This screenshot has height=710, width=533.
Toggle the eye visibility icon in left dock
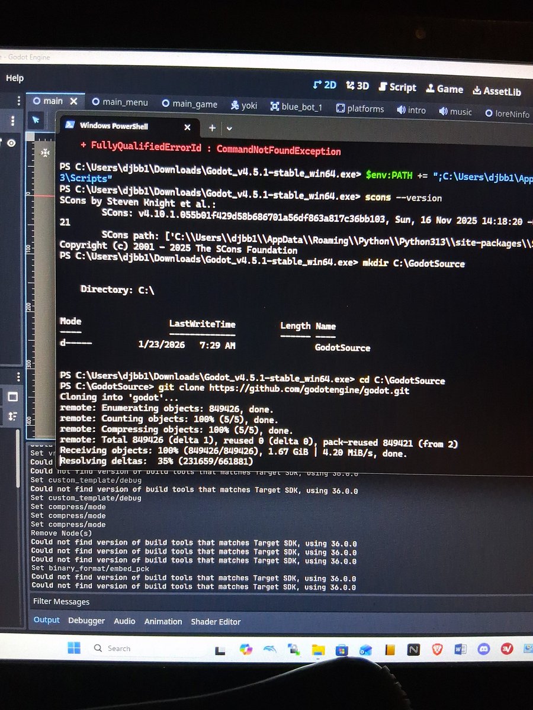[11, 143]
